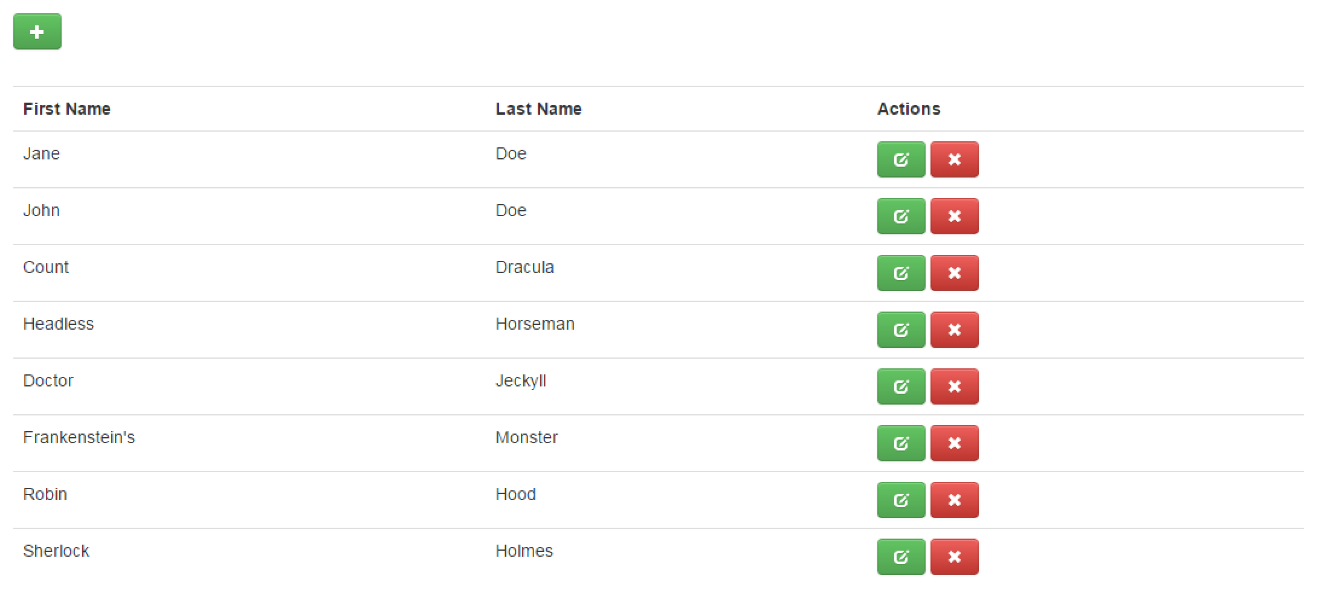Remove the John Doe entry
Viewport: 1322px width, 599px height.
coord(954,216)
